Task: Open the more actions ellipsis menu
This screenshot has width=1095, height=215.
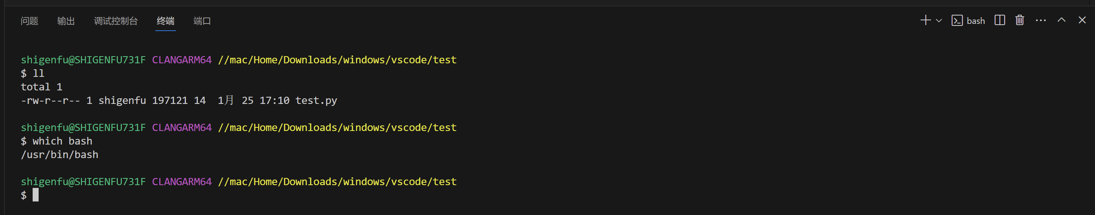Action: (x=1040, y=20)
